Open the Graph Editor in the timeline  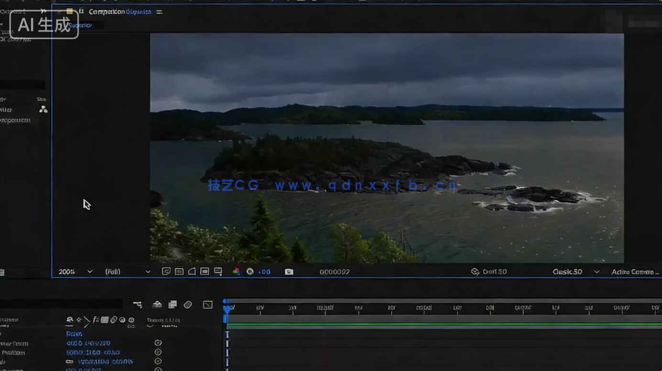pyautogui.click(x=208, y=305)
